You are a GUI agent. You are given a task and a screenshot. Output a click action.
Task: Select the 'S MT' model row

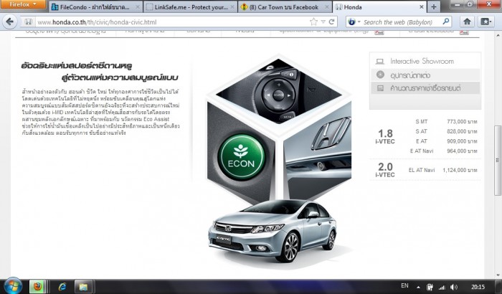(x=446, y=122)
